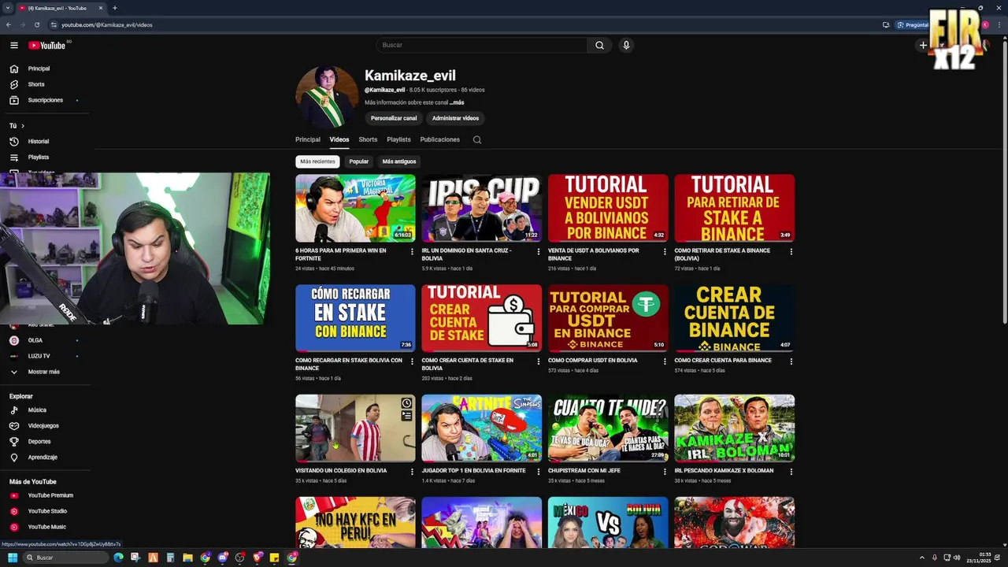
Task: Click the browser back arrow
Action: click(8, 24)
